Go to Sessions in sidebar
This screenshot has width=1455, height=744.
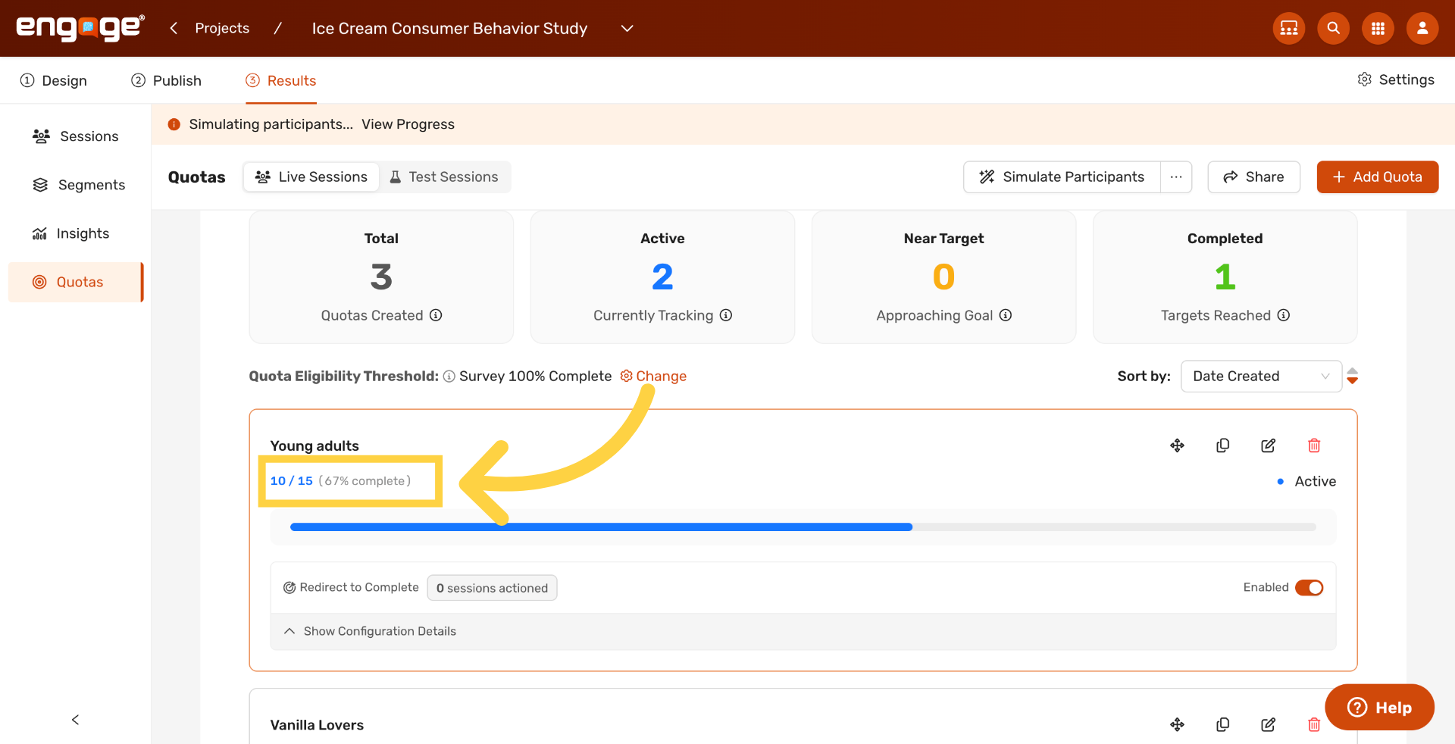click(x=76, y=136)
